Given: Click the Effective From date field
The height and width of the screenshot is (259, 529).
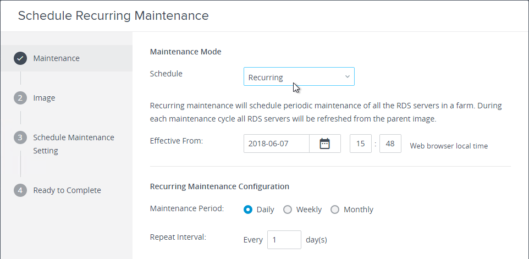Looking at the screenshot, I should point(276,144).
